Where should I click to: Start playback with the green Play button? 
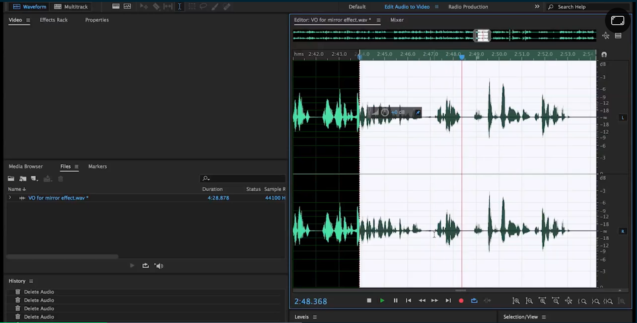point(382,301)
